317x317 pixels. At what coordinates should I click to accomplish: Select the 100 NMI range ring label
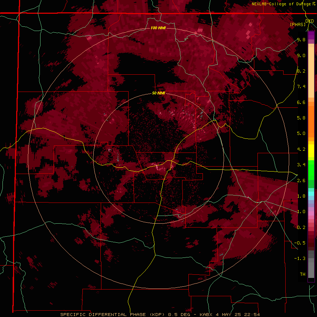[x=158, y=28]
